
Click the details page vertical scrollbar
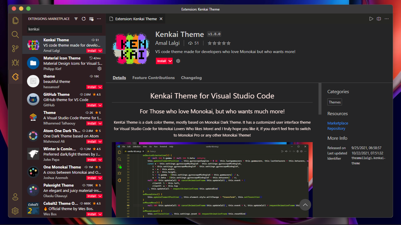320,99
